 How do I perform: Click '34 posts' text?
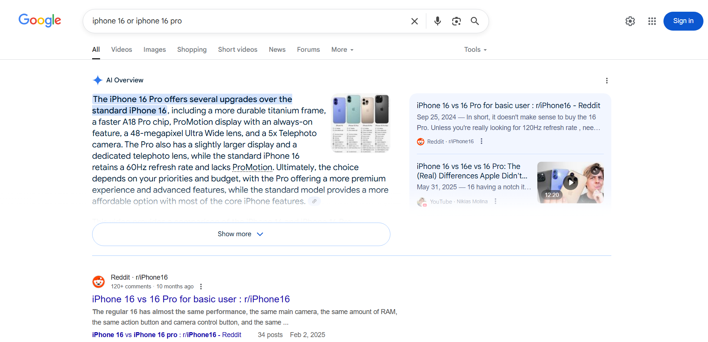click(270, 335)
